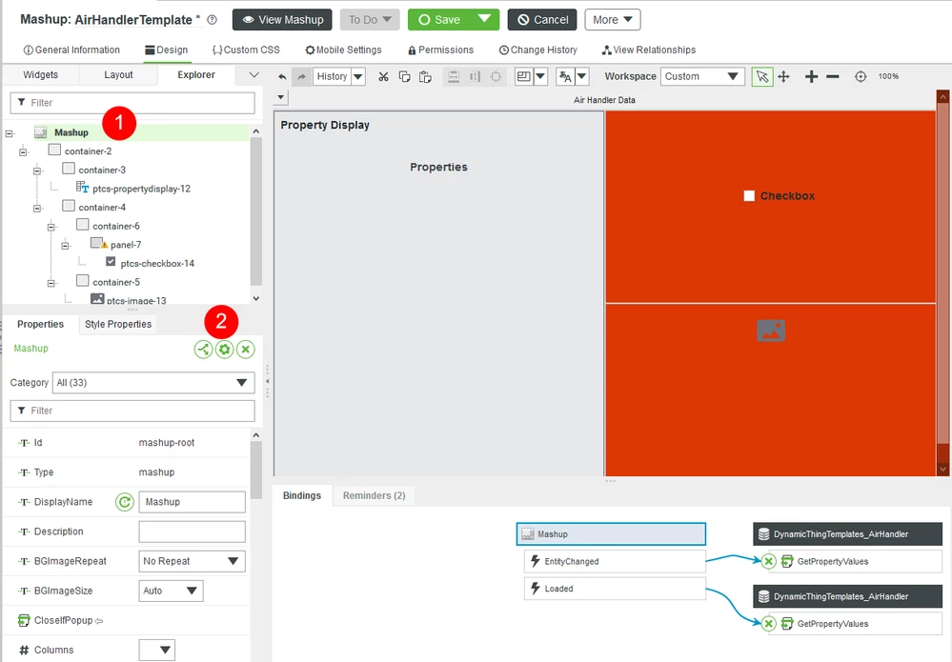This screenshot has width=952, height=662.
Task: Select the pointer selection tool
Action: [762, 76]
